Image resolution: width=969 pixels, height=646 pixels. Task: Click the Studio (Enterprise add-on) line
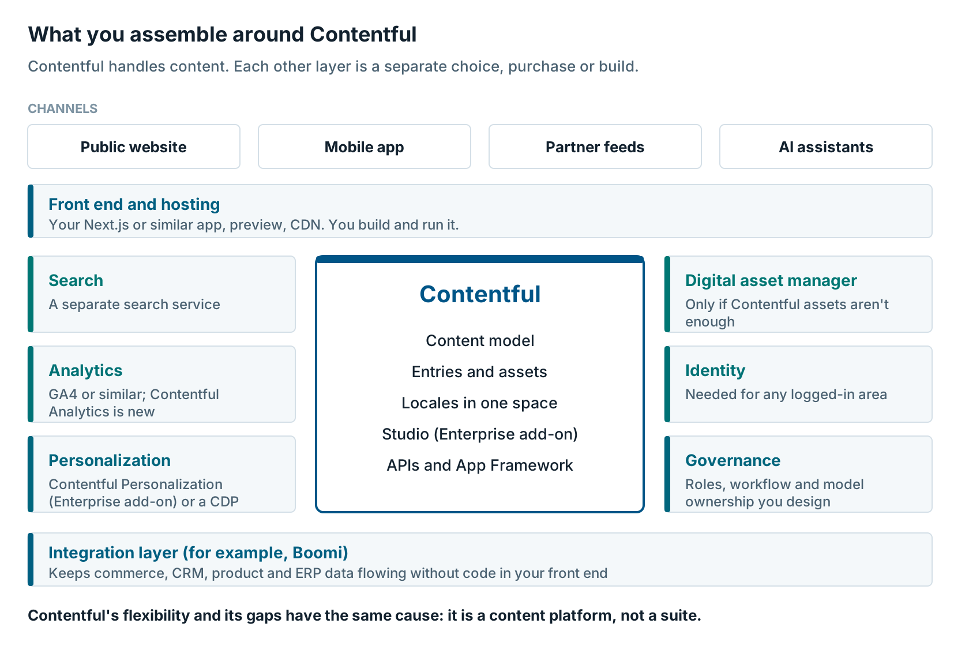(x=480, y=434)
